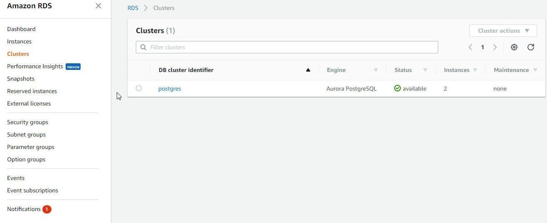Click the RDS breadcrumb link
This screenshot has height=223, width=547.
pyautogui.click(x=133, y=8)
